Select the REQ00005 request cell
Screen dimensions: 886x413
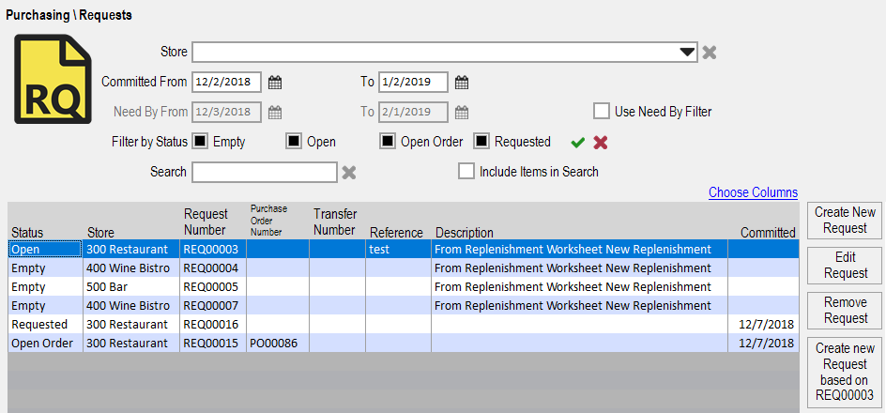213,286
